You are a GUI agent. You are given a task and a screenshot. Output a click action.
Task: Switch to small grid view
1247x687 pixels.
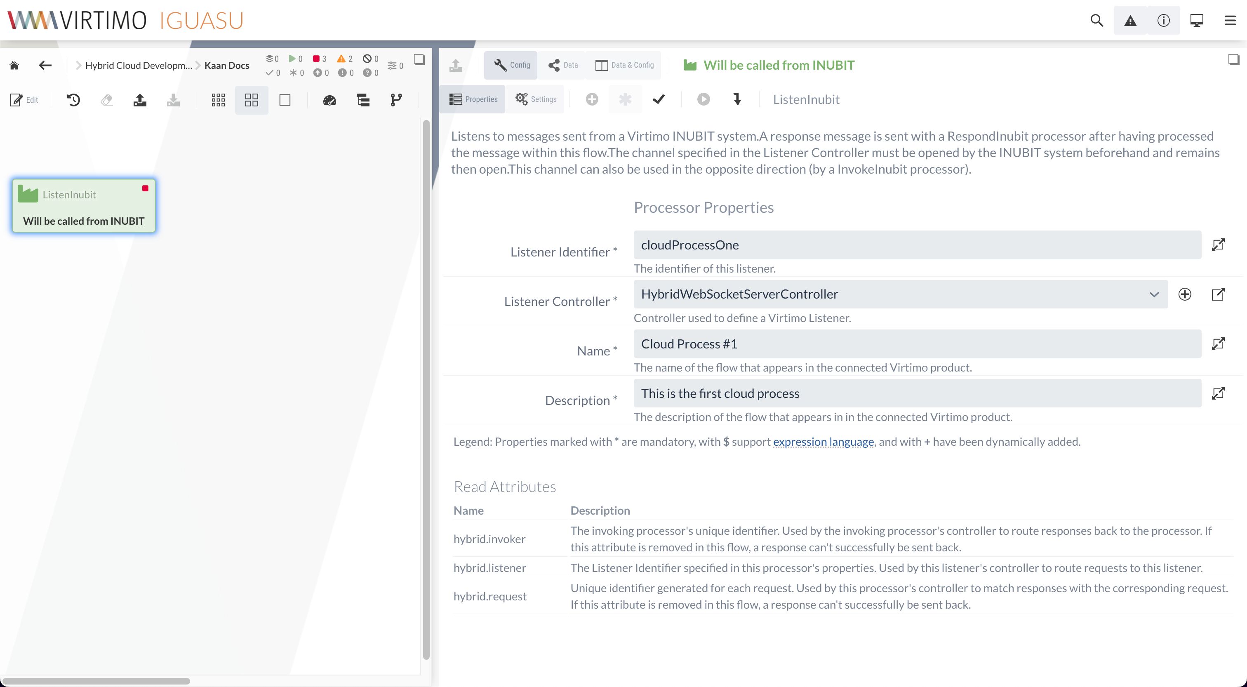click(218, 100)
